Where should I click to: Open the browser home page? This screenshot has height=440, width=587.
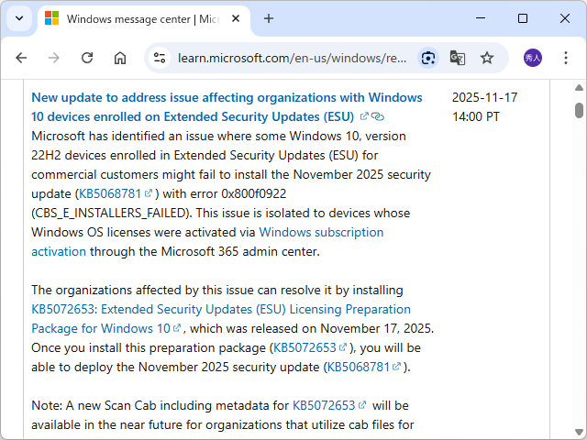[x=120, y=58]
